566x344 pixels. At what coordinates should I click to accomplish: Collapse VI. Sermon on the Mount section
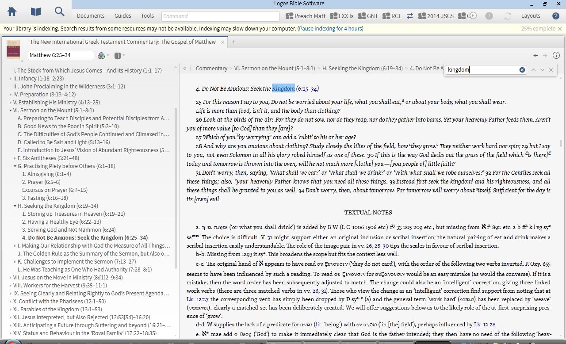tap(11, 111)
